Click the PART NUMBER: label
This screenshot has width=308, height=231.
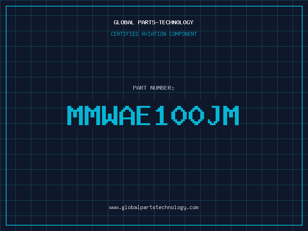click(x=154, y=88)
